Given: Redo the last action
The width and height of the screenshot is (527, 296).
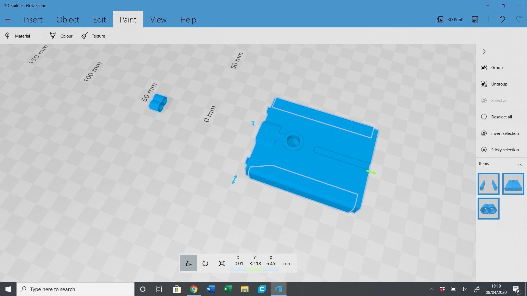Looking at the screenshot, I should click(518, 19).
